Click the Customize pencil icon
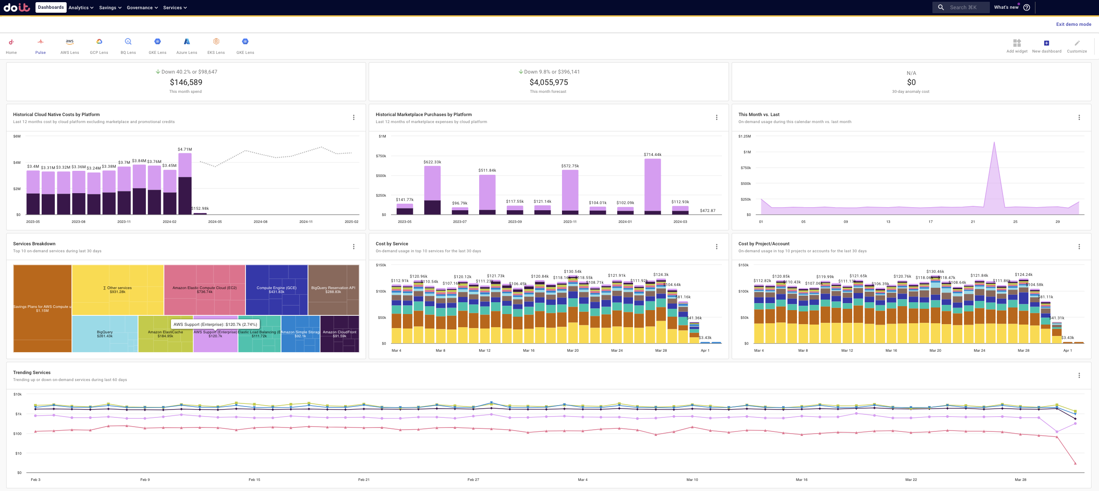Image resolution: width=1099 pixels, height=491 pixels. click(1077, 43)
